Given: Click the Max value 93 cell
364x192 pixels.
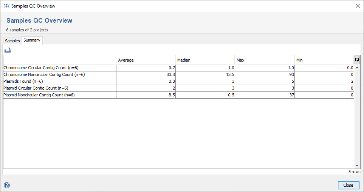Looking at the screenshot, I should (264, 74).
